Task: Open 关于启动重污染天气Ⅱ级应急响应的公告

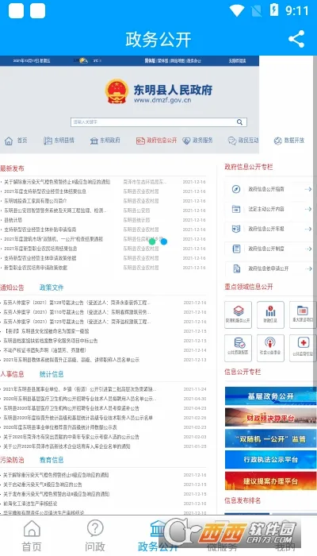Action: click(x=43, y=485)
